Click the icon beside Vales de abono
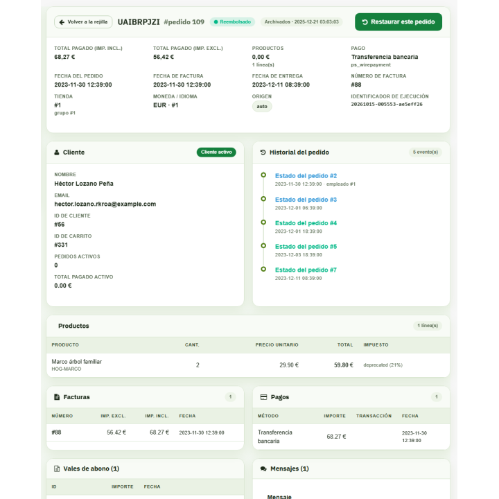This screenshot has width=499, height=499. 57,469
